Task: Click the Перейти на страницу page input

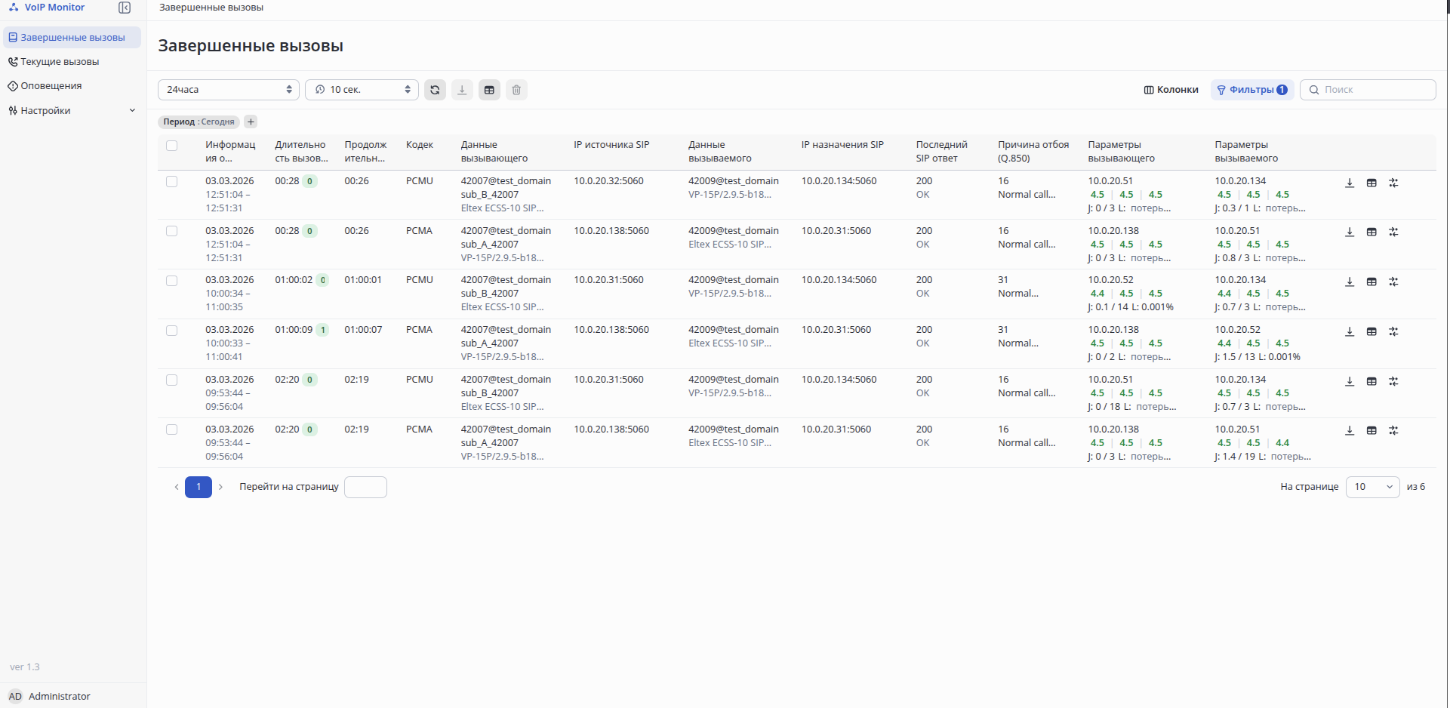Action: (x=365, y=487)
